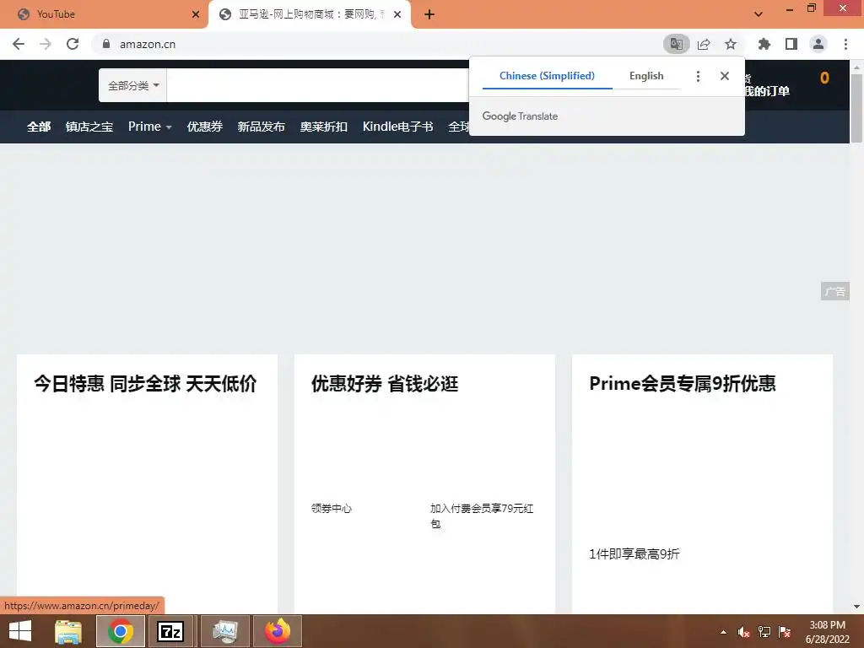Expand the tab search chevron
Viewport: 864px width, 648px height.
759,14
